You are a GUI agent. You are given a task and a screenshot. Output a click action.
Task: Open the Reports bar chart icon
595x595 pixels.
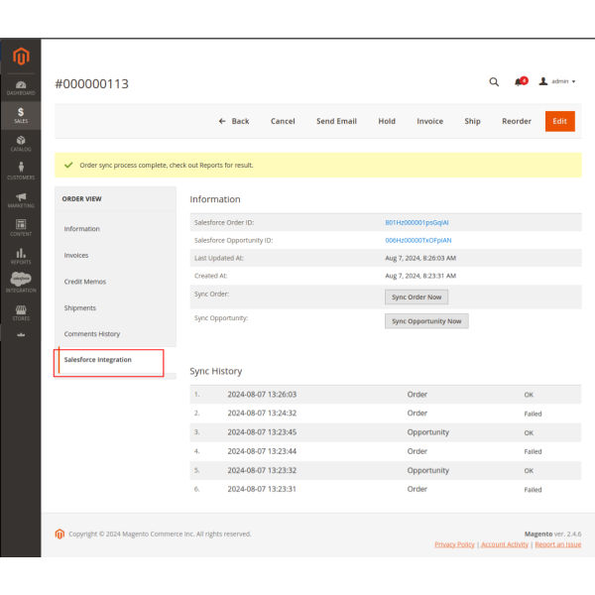point(21,256)
